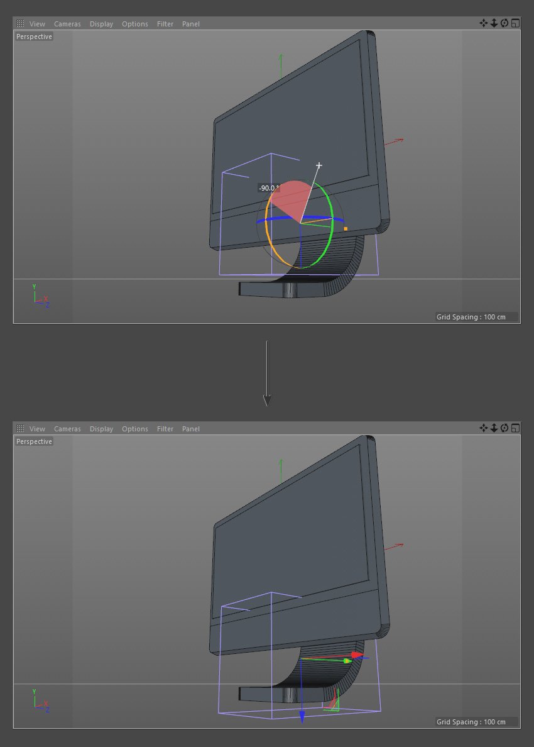The height and width of the screenshot is (747, 534).
Task: Open the Cameras menu in top viewport
Action: click(x=67, y=24)
